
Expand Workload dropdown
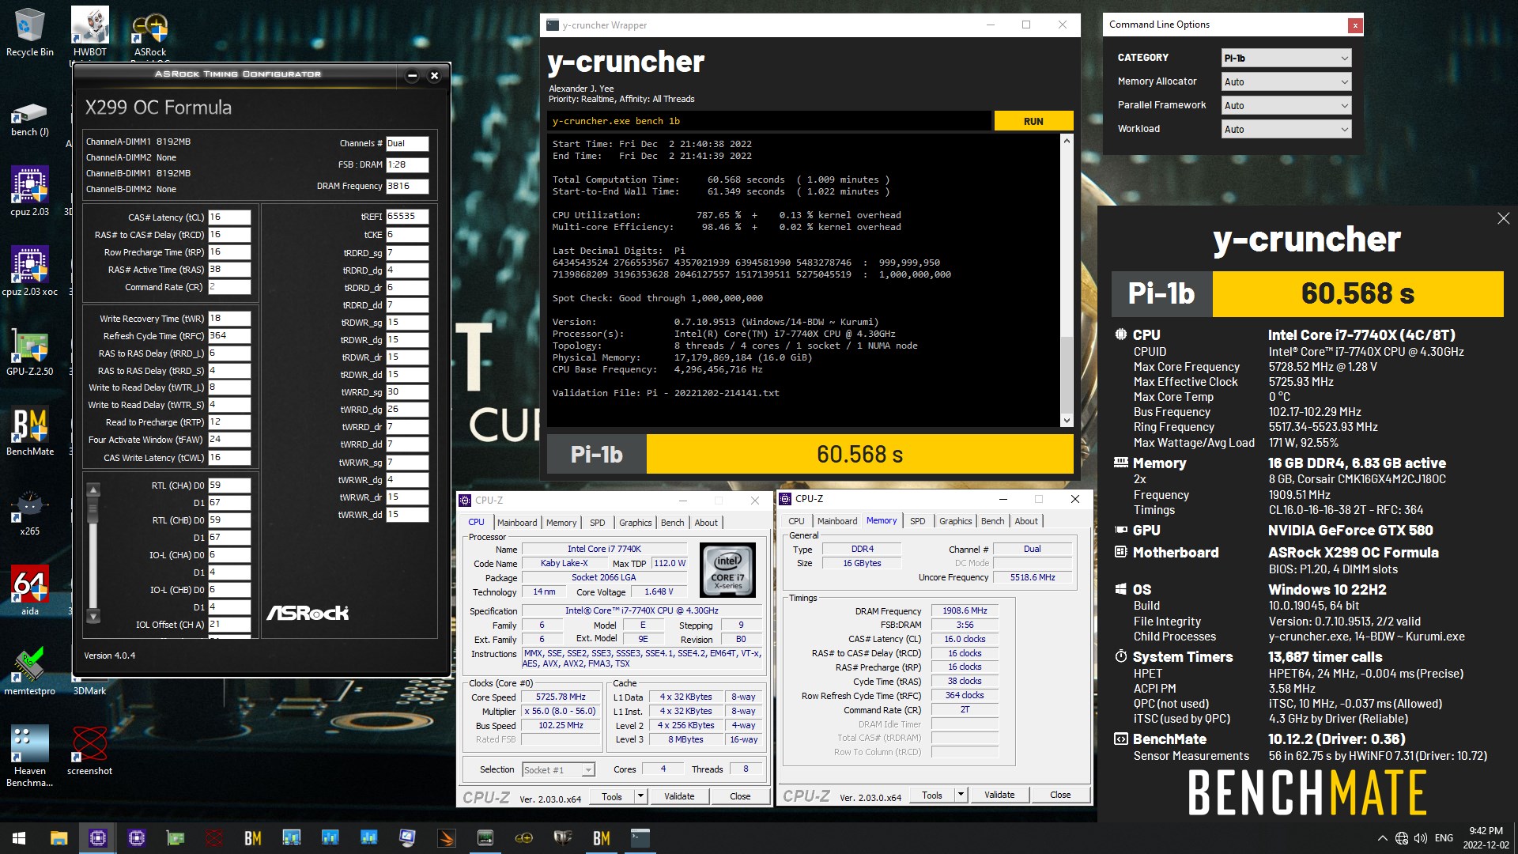coord(1286,129)
